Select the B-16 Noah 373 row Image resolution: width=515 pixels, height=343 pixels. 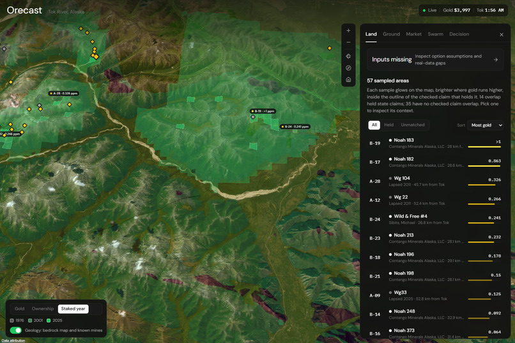click(x=435, y=333)
